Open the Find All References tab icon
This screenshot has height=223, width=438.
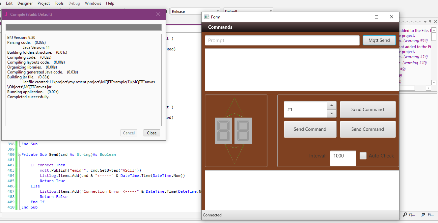424,215
